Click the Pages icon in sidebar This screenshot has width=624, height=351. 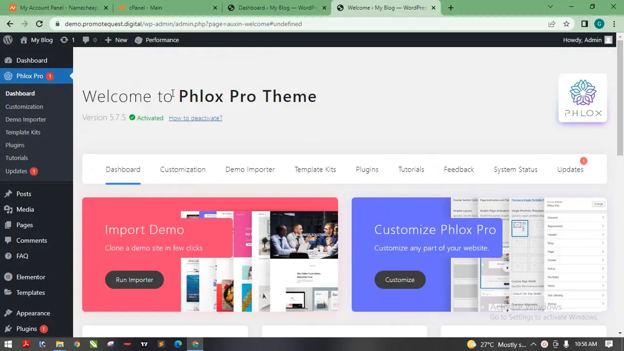pos(8,225)
